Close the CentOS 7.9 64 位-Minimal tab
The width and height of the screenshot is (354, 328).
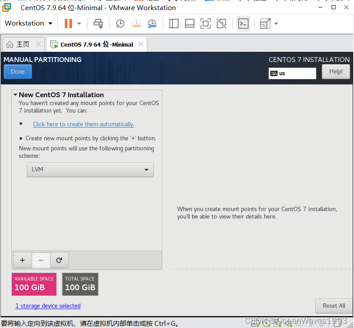(141, 44)
